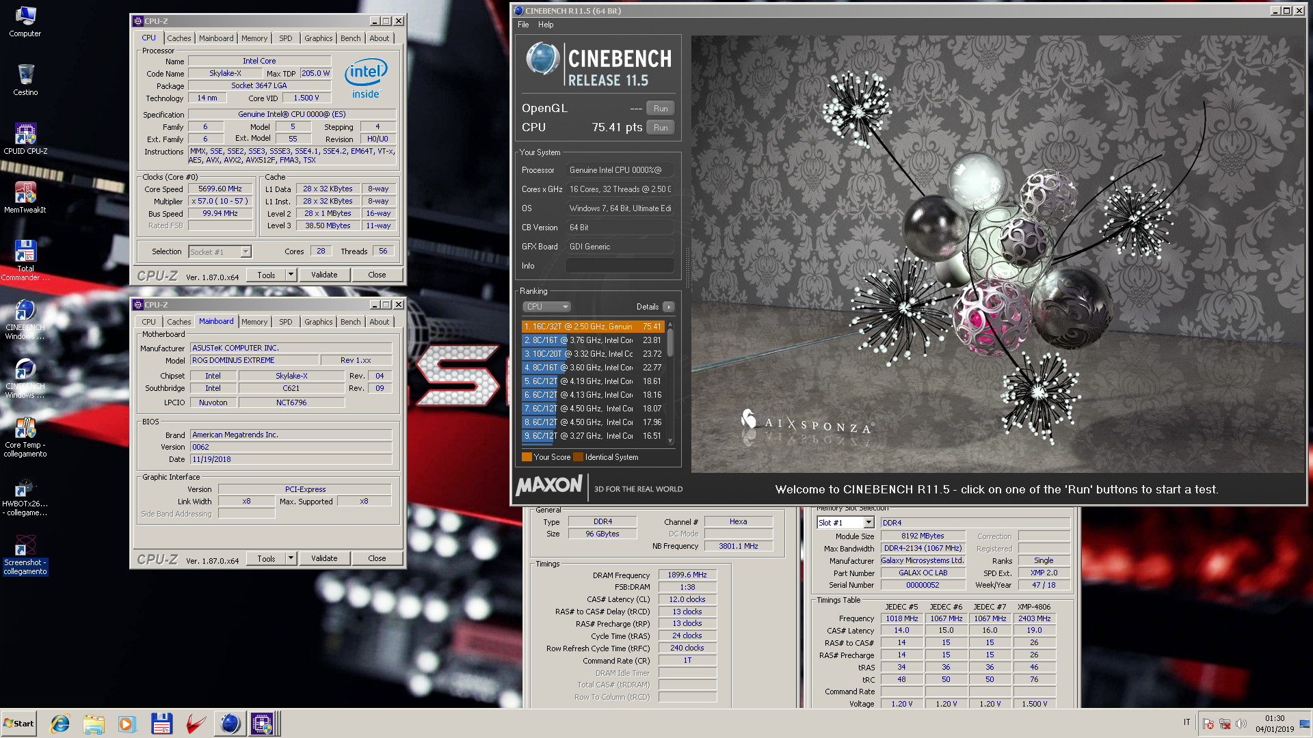Screen dimensions: 1313x738
Task: Click the red swoosh icon in taskbar
Action: click(x=196, y=724)
